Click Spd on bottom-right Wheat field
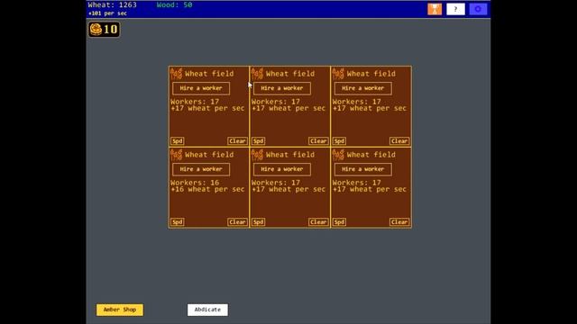This screenshot has width=577, height=324. point(339,222)
